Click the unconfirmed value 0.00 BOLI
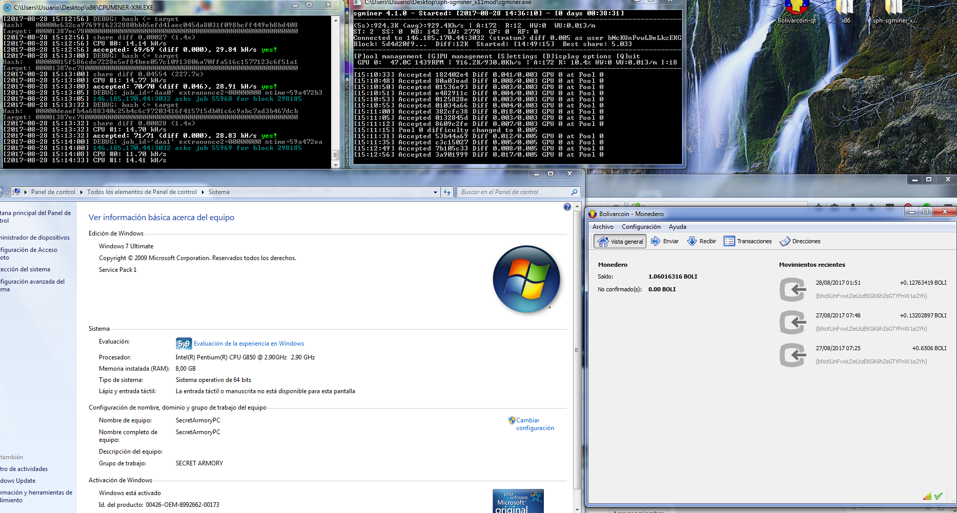957x513 pixels. point(662,289)
